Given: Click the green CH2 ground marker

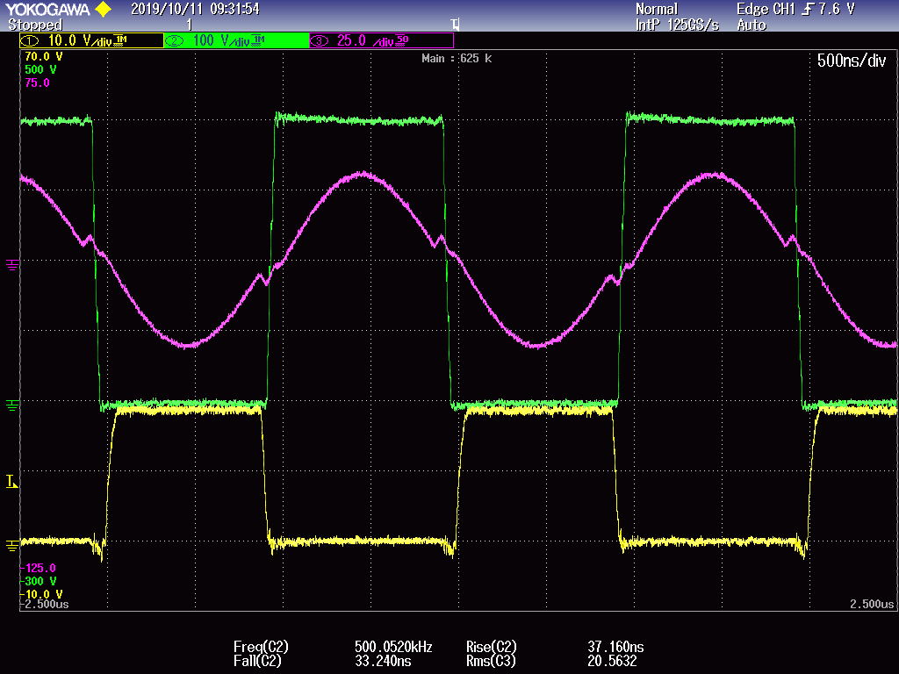Looking at the screenshot, I should tap(12, 405).
